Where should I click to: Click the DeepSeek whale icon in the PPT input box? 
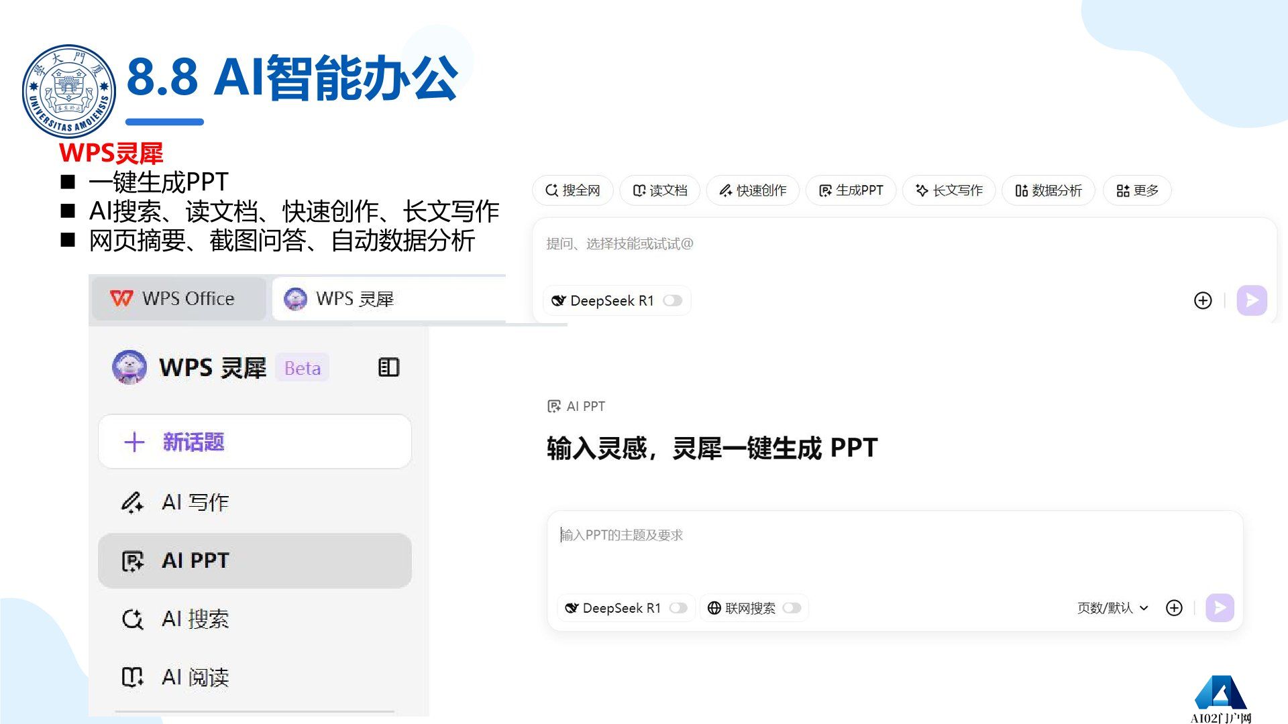click(x=572, y=608)
